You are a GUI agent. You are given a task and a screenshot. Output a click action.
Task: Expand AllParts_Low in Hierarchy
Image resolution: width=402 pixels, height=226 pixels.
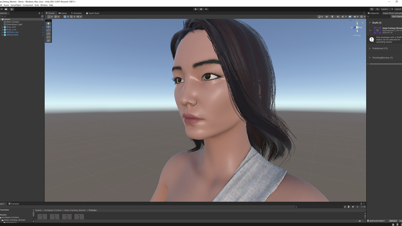pos(2,32)
